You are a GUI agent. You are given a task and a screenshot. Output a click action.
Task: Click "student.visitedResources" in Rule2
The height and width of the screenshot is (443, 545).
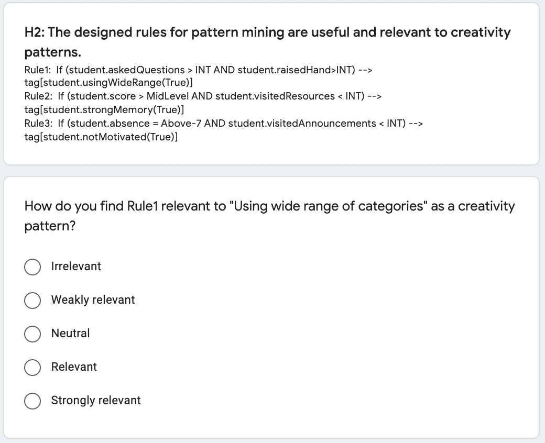(x=275, y=96)
